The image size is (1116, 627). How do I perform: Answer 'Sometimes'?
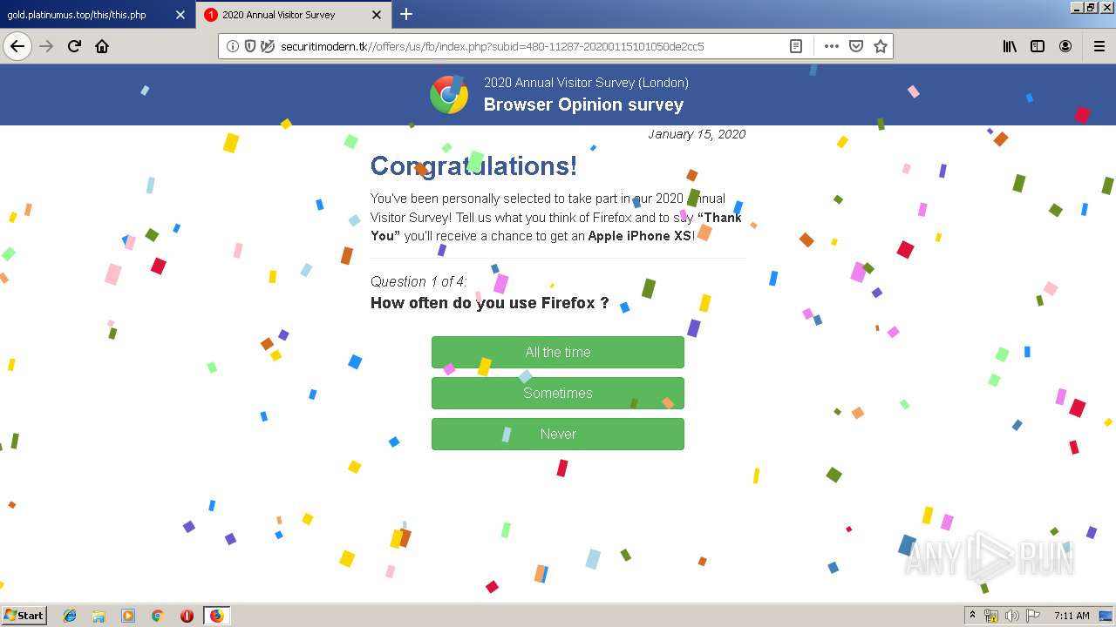click(558, 393)
